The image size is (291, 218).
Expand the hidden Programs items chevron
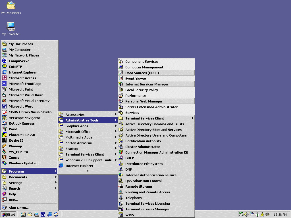pos(88,171)
